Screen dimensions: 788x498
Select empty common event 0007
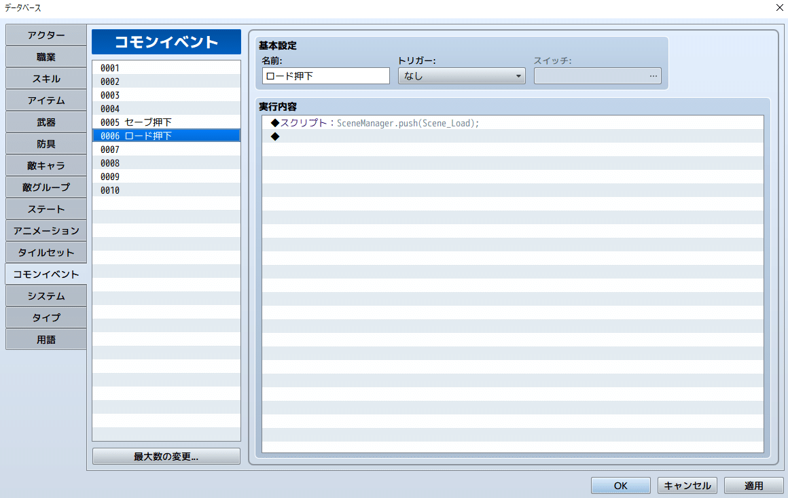pyautogui.click(x=166, y=149)
